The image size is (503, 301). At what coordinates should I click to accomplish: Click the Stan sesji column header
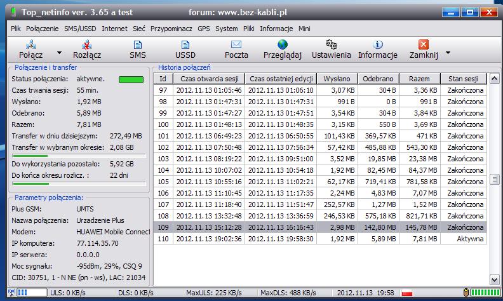tap(464, 79)
